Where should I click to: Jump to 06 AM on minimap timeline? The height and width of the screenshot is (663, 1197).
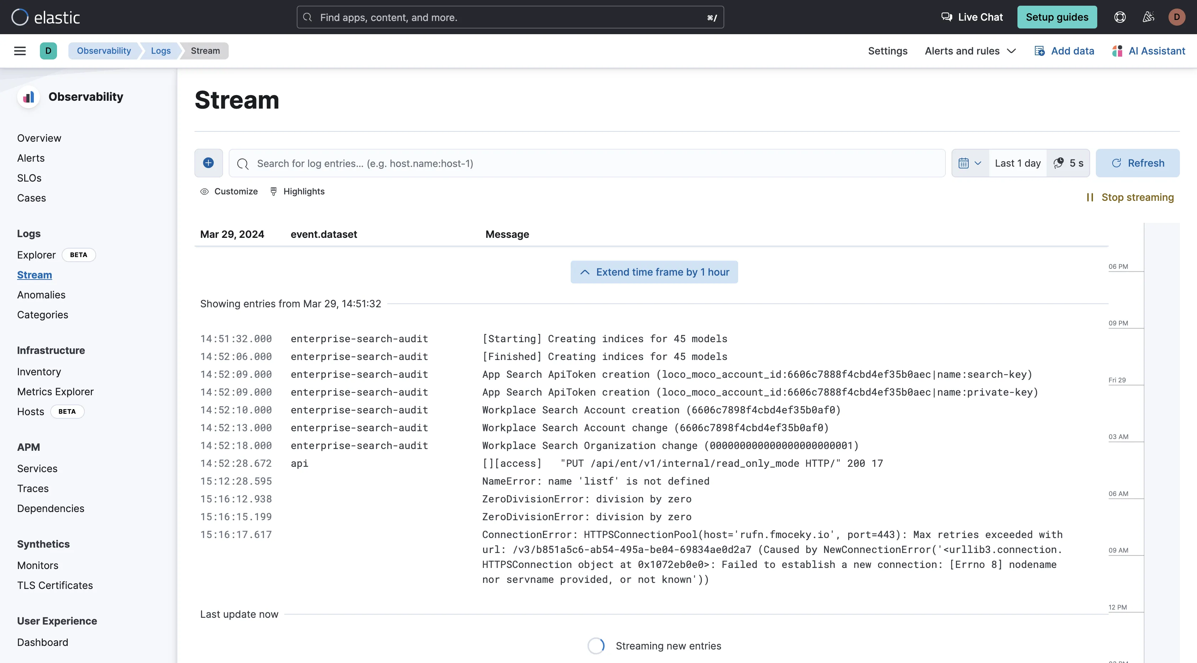1118,494
